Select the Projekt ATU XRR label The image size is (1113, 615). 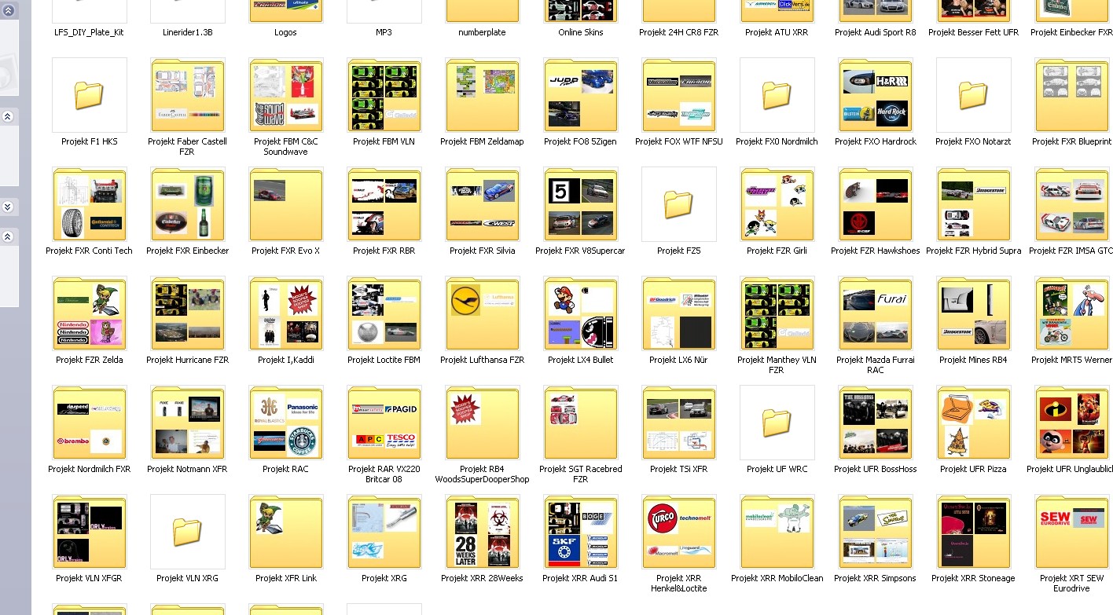pyautogui.click(x=777, y=33)
